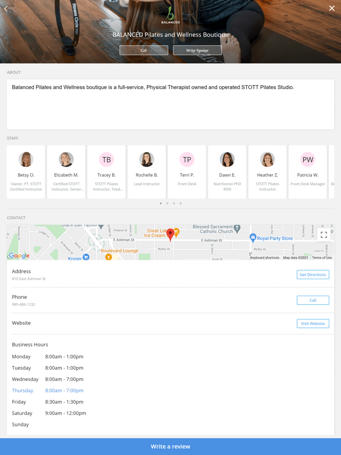The width and height of the screenshot is (341, 455).
Task: Open Heather Z. staff photo
Action: (267, 159)
